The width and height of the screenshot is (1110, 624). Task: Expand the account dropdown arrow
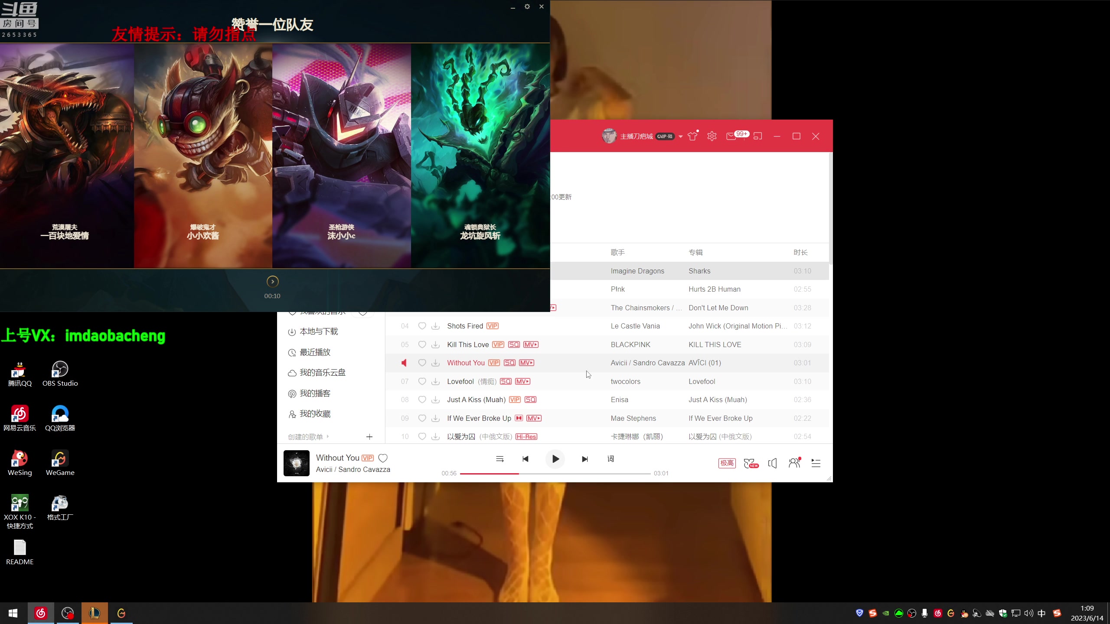tap(681, 136)
